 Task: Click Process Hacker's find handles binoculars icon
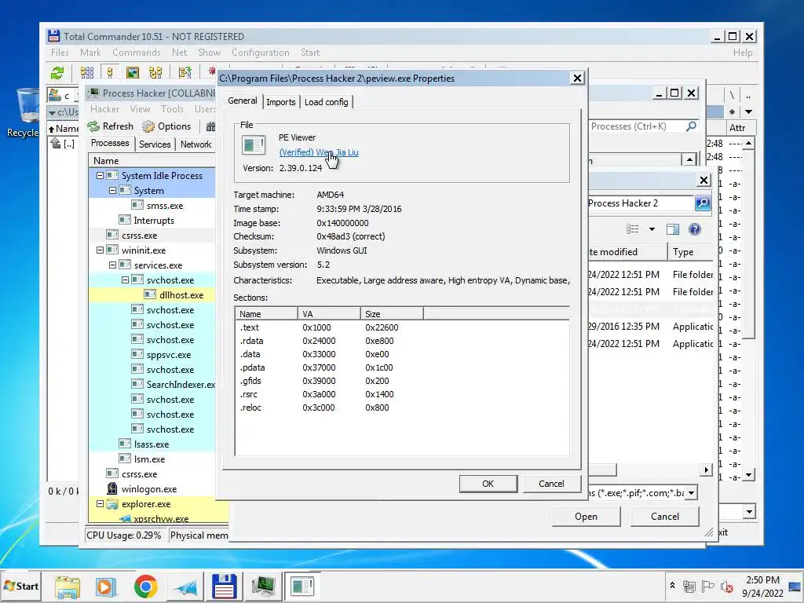point(210,126)
